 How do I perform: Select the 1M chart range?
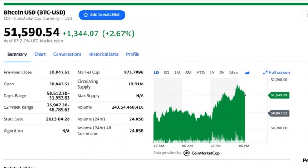(177, 73)
